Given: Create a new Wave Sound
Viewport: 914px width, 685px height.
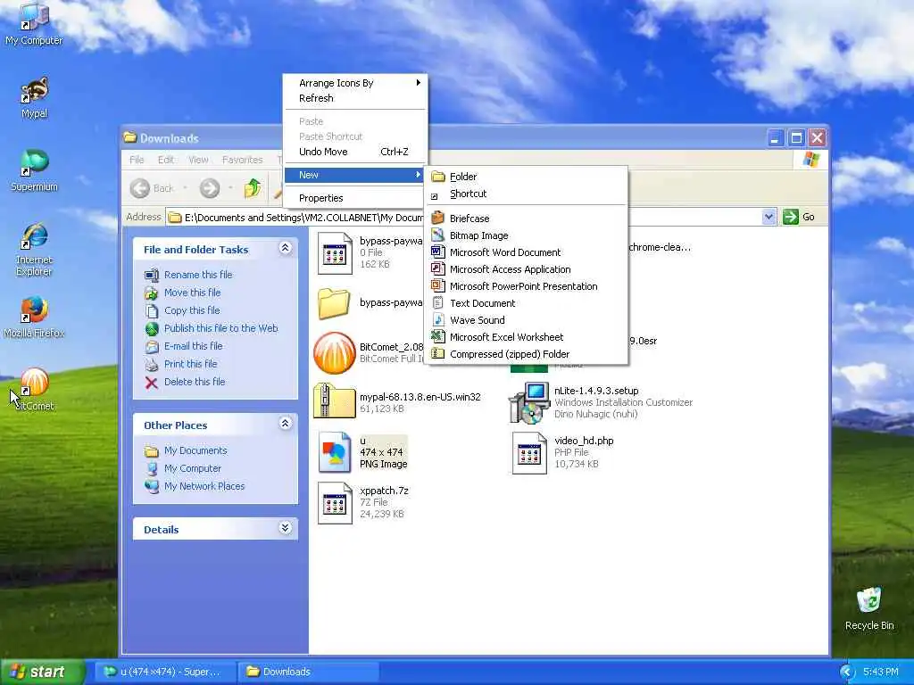Looking at the screenshot, I should pyautogui.click(x=527, y=320).
